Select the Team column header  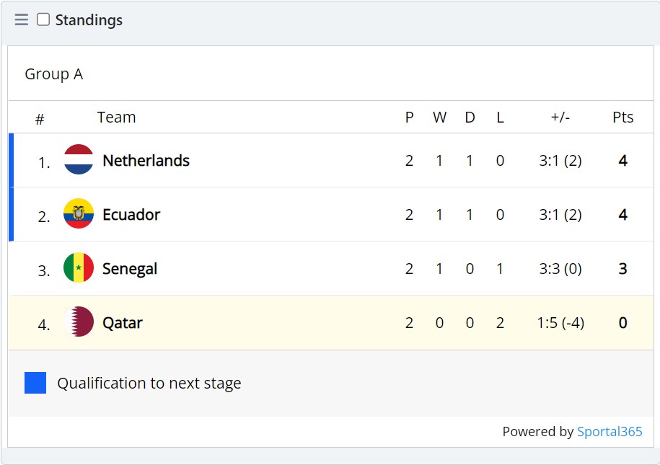coord(116,117)
